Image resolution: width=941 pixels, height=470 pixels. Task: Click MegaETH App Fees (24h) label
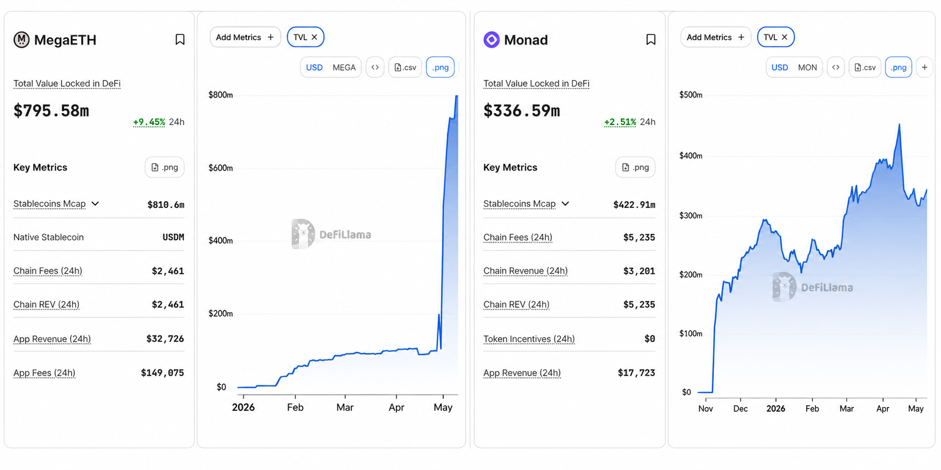click(x=44, y=373)
